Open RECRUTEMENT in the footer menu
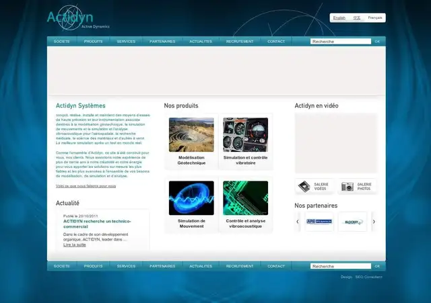This screenshot has height=303, width=431. (x=240, y=266)
